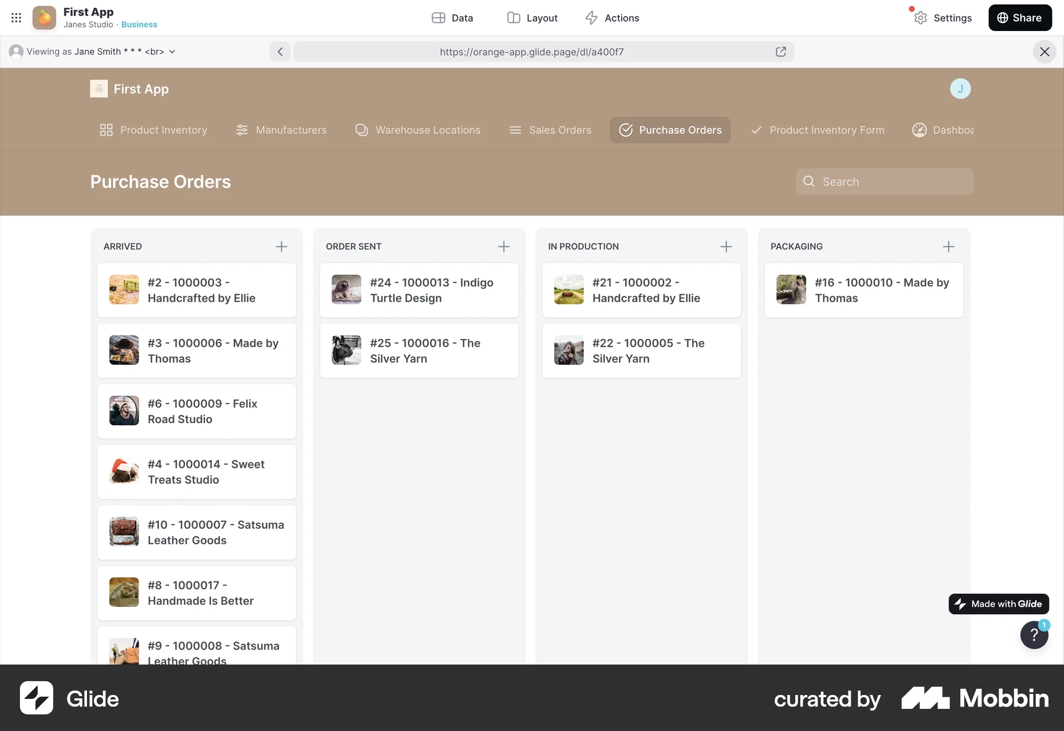Screen dimensions: 1064x731
Task: Open Settings with the gear icon
Action: click(x=920, y=17)
